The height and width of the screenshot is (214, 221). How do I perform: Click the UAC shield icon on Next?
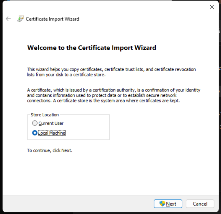click(x=162, y=204)
